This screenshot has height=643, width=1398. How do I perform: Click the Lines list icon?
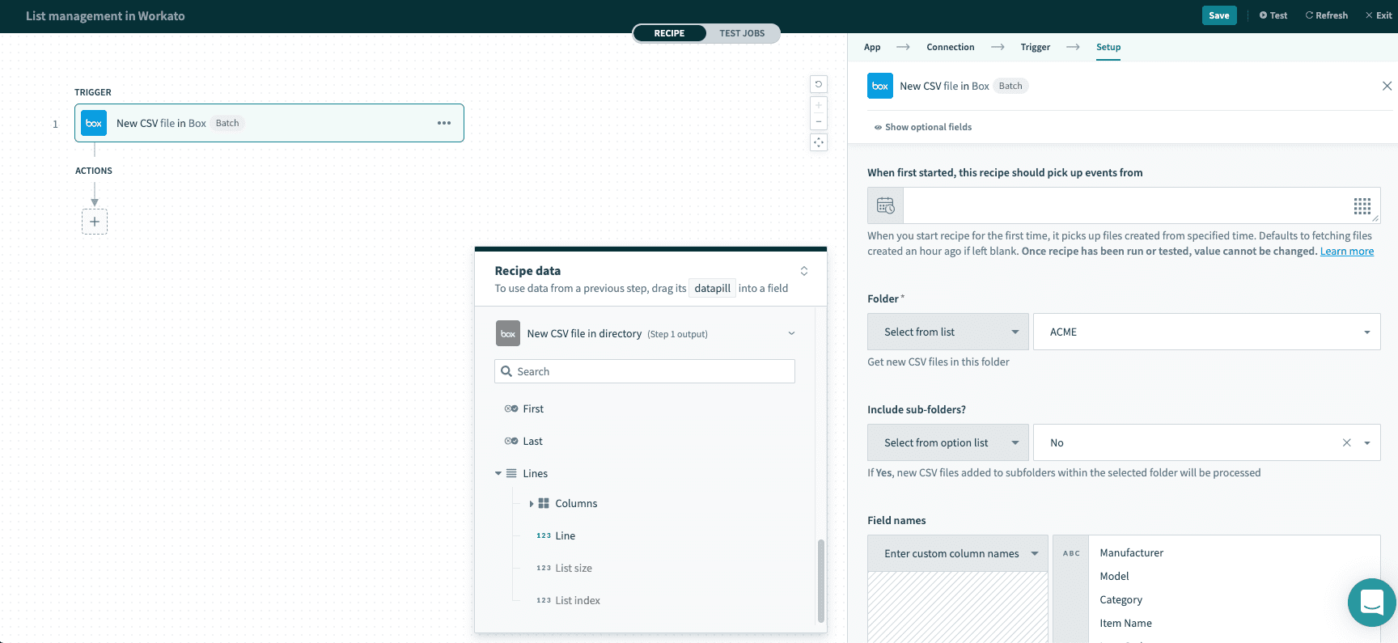[x=511, y=473]
